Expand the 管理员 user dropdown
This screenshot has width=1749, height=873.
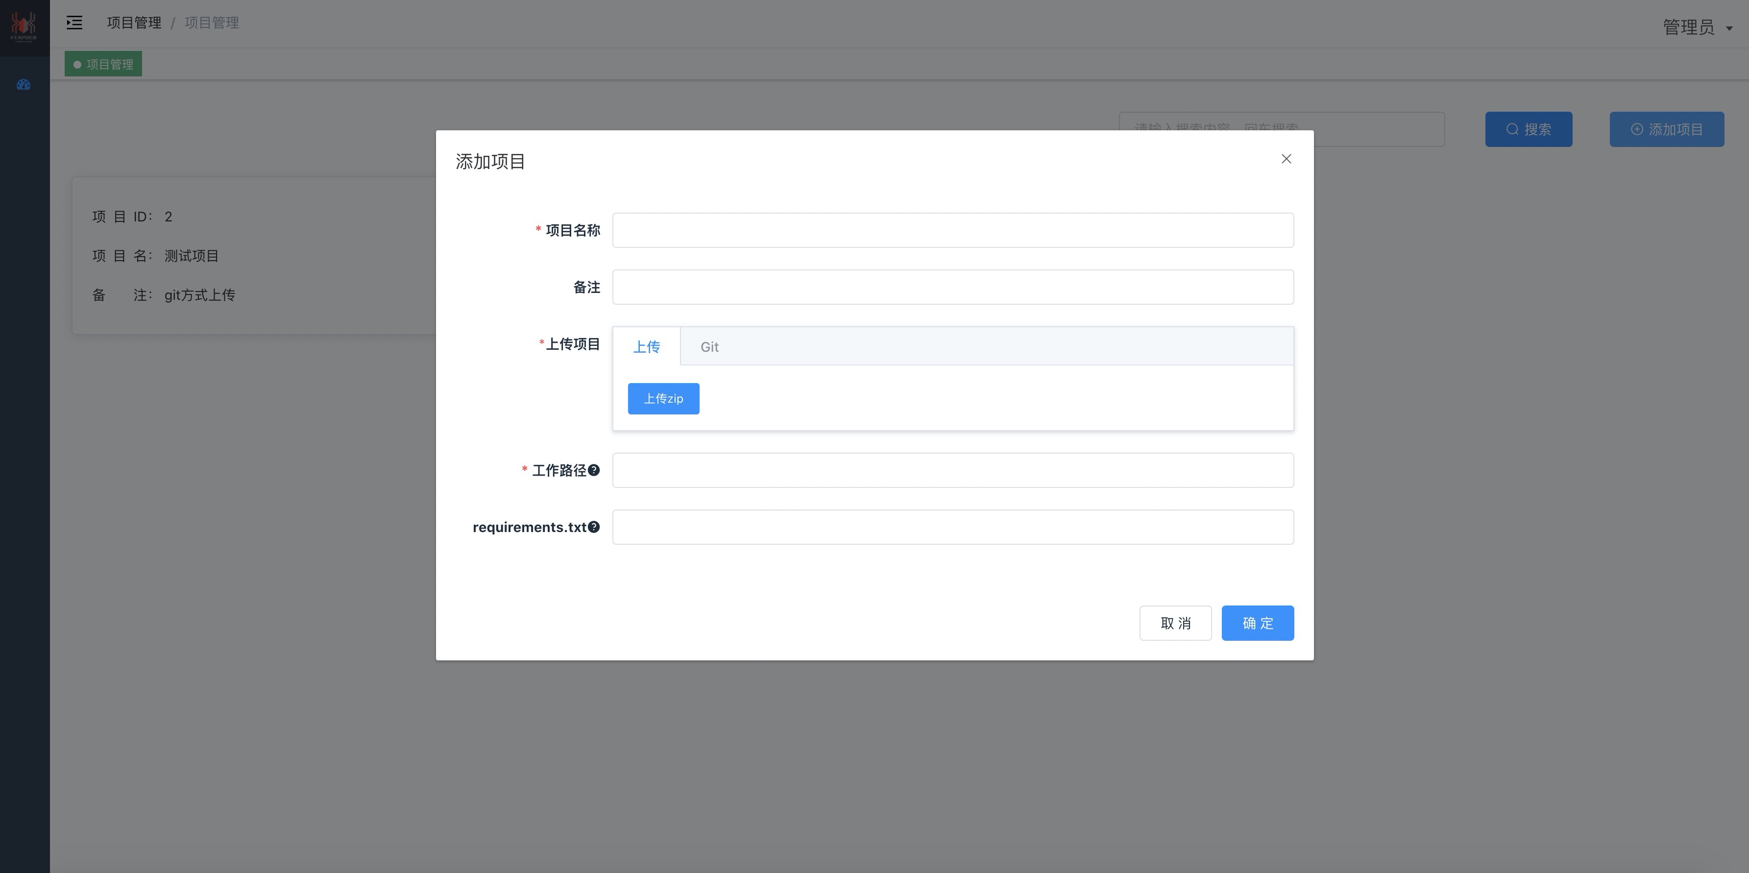[x=1698, y=27]
